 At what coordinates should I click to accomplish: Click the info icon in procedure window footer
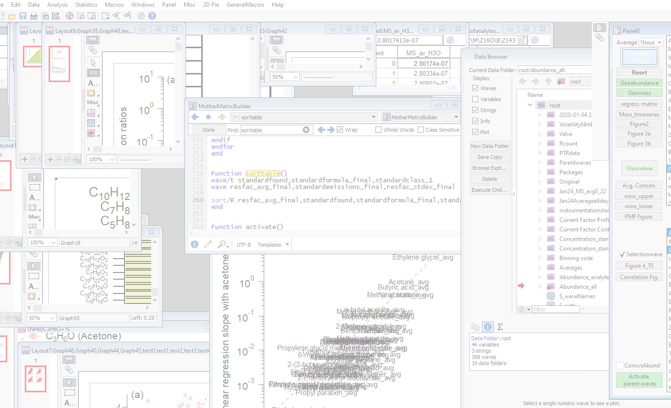click(x=195, y=244)
